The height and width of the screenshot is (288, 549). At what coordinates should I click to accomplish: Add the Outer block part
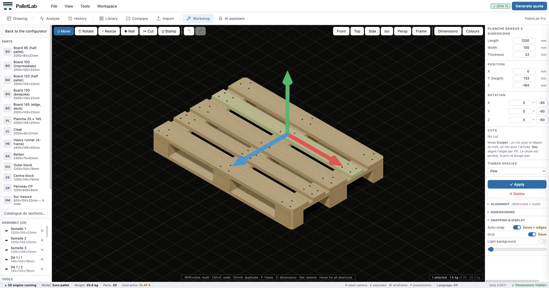(x=26, y=167)
